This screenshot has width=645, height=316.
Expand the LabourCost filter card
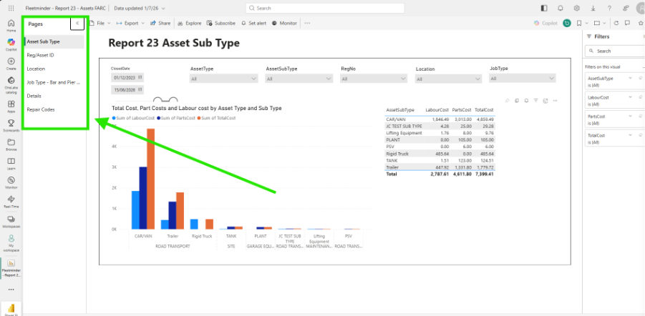tap(630, 97)
